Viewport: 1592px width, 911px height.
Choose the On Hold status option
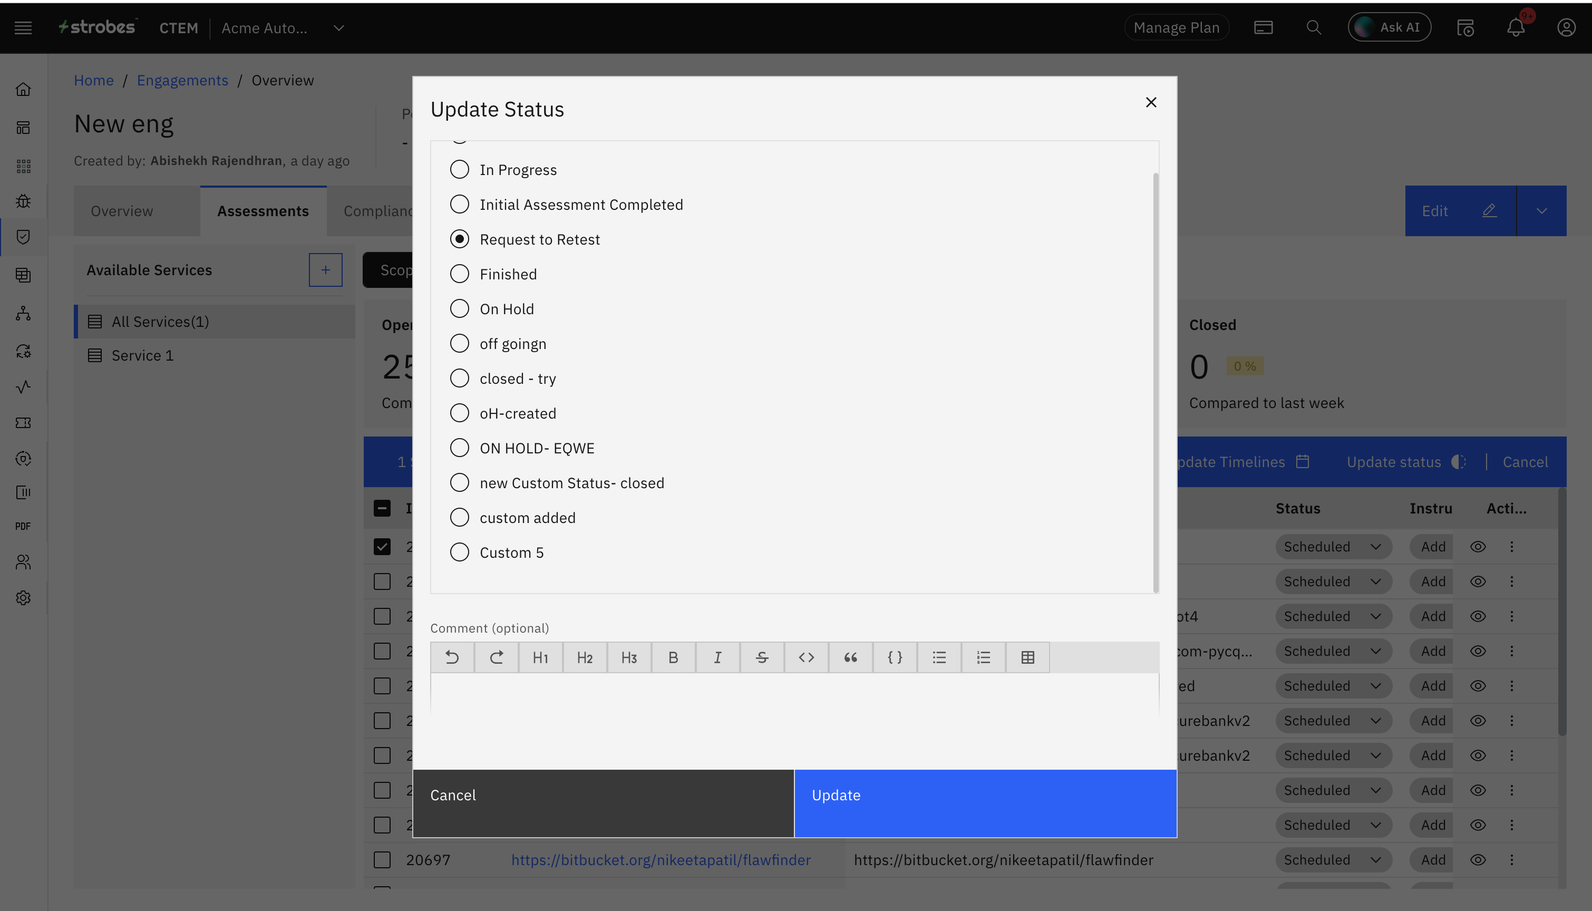(x=459, y=309)
